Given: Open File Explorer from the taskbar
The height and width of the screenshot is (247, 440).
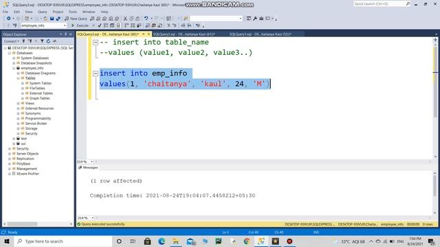Looking at the screenshot, I should coord(176,241).
